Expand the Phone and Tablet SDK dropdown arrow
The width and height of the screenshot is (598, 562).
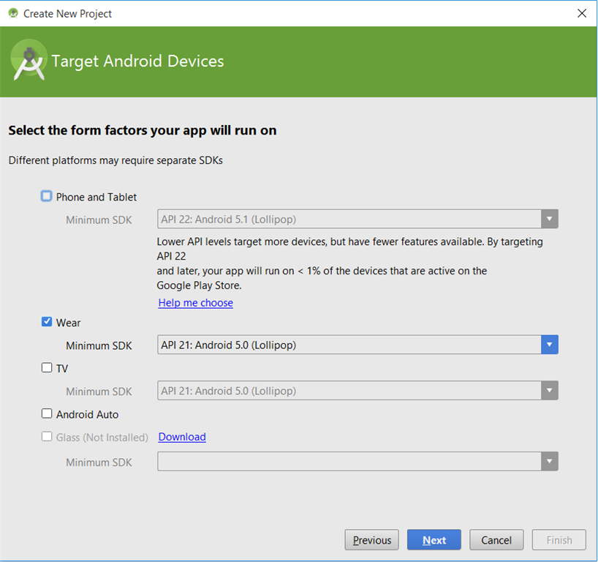click(550, 219)
